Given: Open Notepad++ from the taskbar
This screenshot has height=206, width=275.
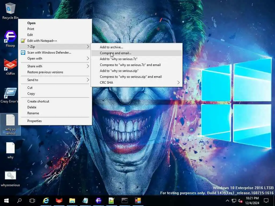Looking at the screenshot, I should (x=111, y=201).
